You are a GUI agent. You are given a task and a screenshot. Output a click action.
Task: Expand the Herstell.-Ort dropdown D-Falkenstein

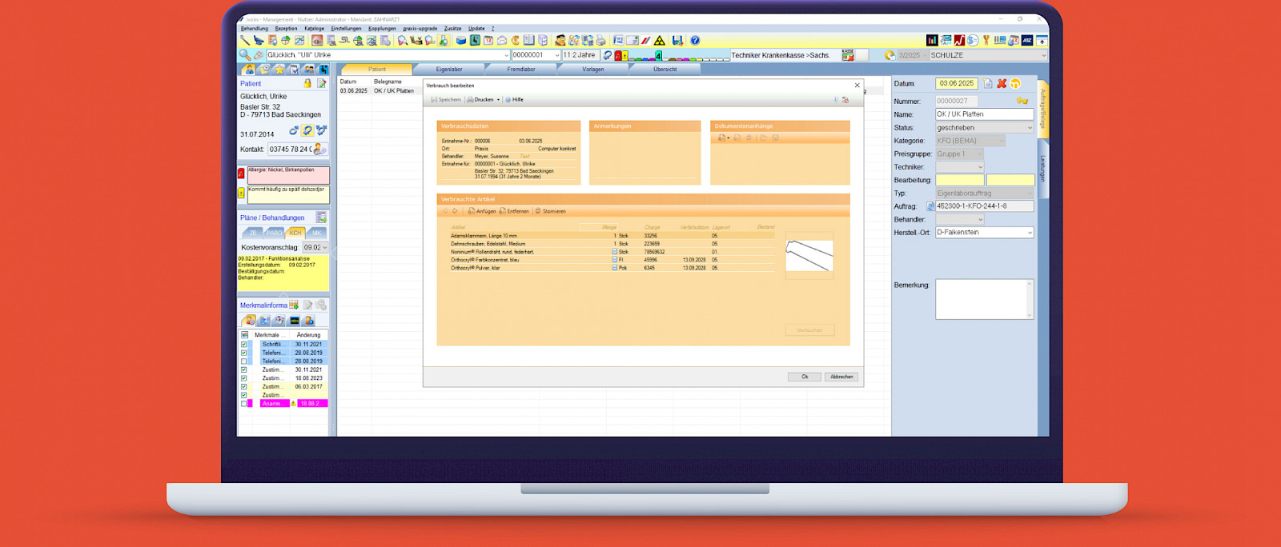coord(1029,233)
